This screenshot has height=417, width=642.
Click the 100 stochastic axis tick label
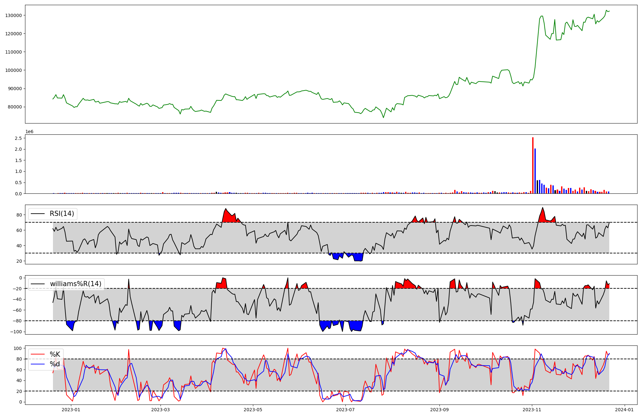point(18,348)
